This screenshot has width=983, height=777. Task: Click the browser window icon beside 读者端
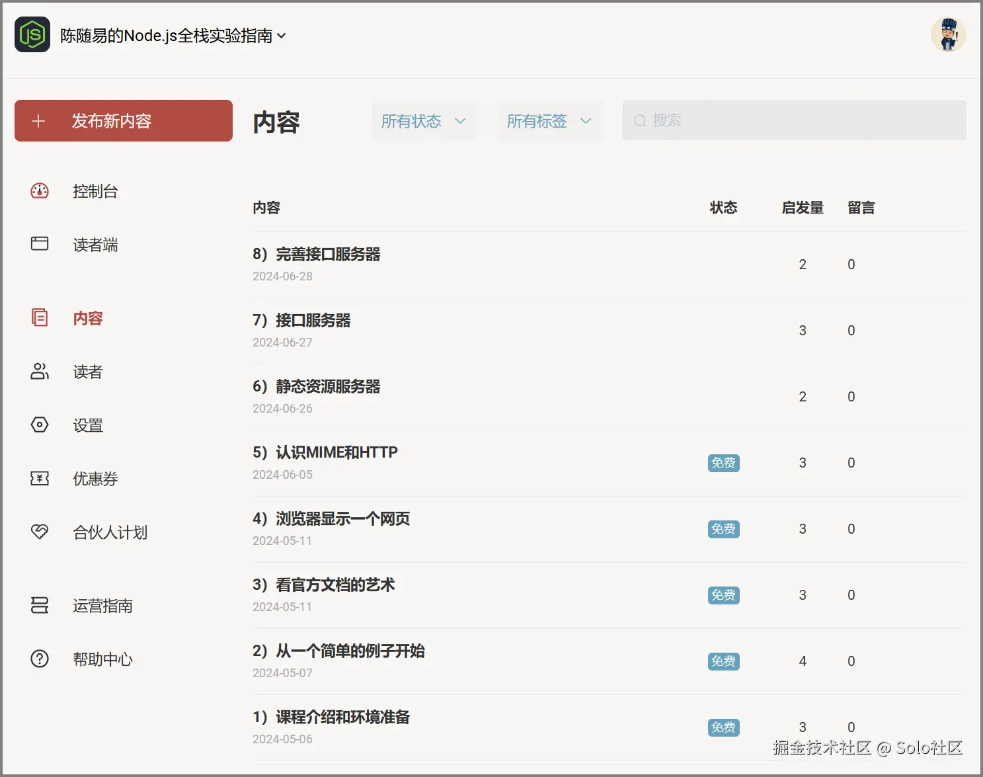(x=40, y=243)
